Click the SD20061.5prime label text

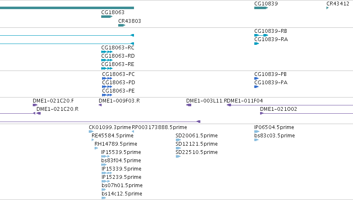coord(197,136)
